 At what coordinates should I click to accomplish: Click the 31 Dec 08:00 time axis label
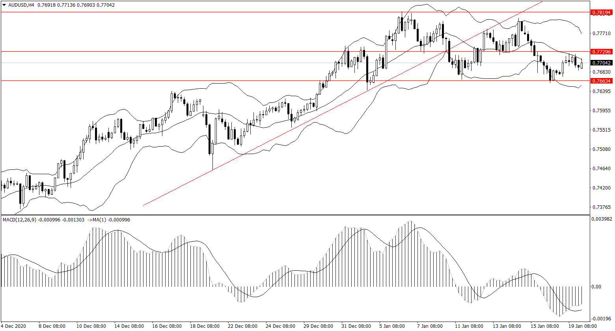click(356, 326)
